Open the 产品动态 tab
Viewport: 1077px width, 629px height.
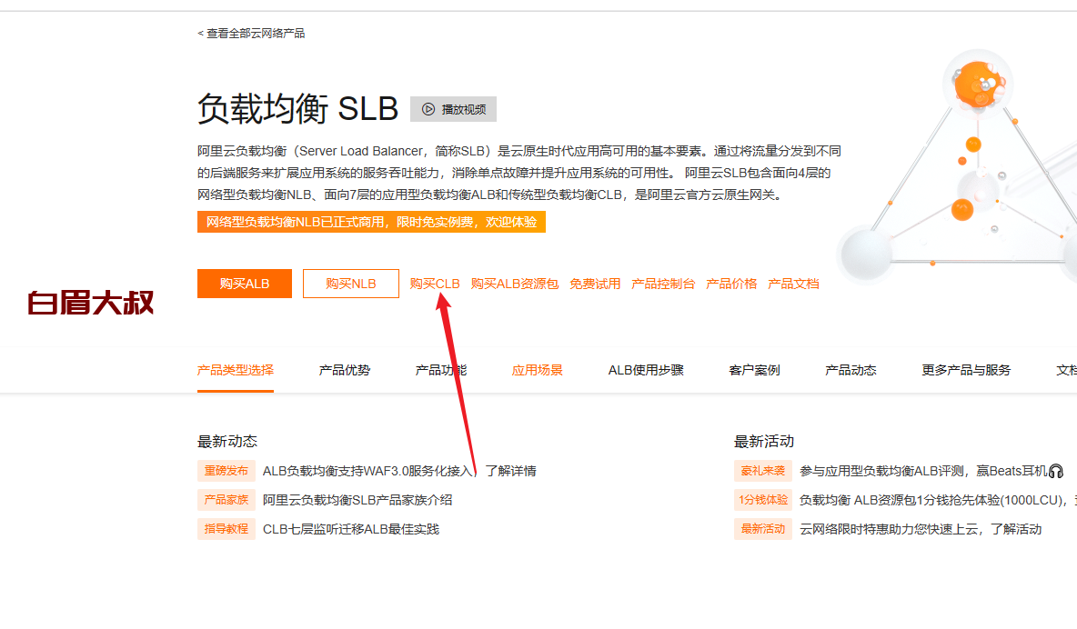[851, 370]
